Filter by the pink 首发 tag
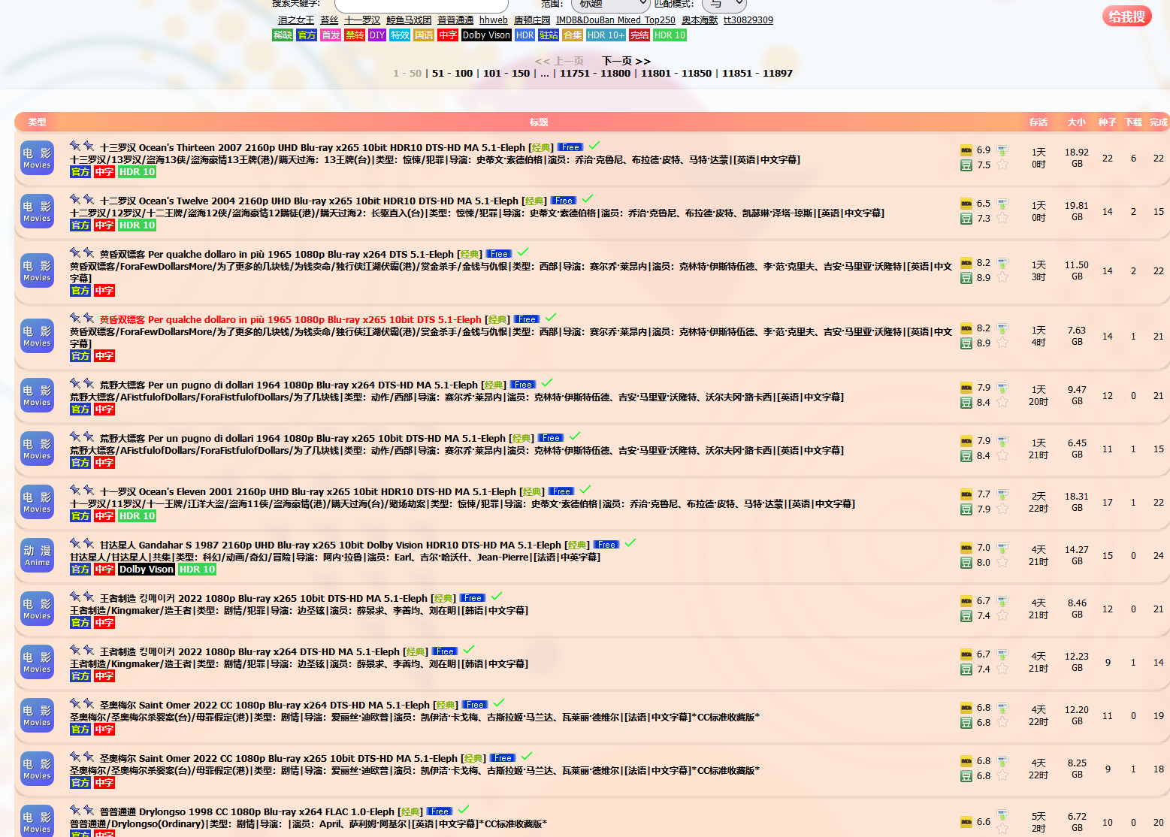The height and width of the screenshot is (837, 1170). click(x=331, y=35)
